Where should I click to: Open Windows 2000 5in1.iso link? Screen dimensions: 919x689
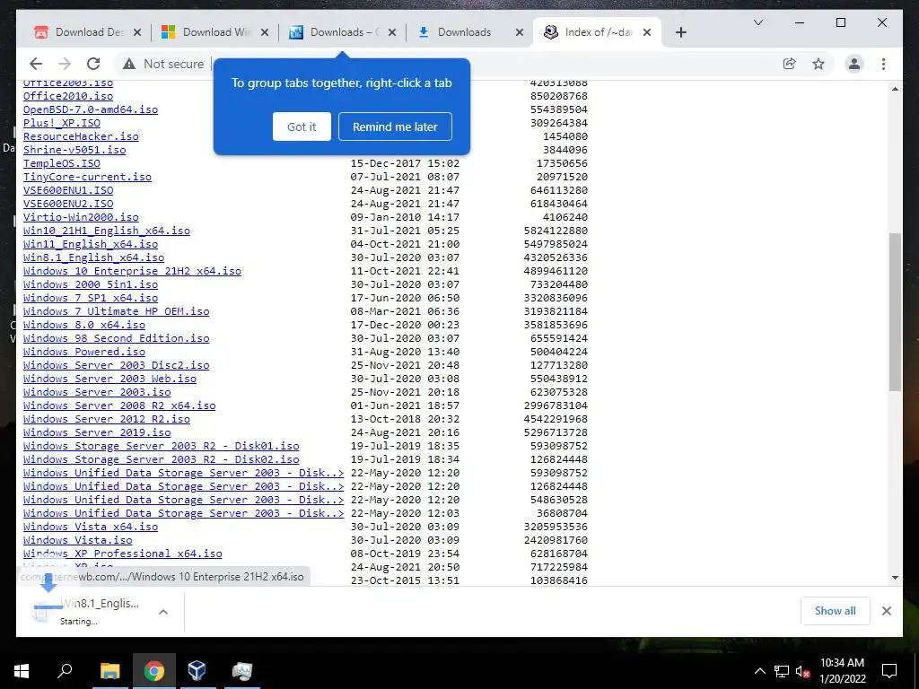(x=91, y=284)
